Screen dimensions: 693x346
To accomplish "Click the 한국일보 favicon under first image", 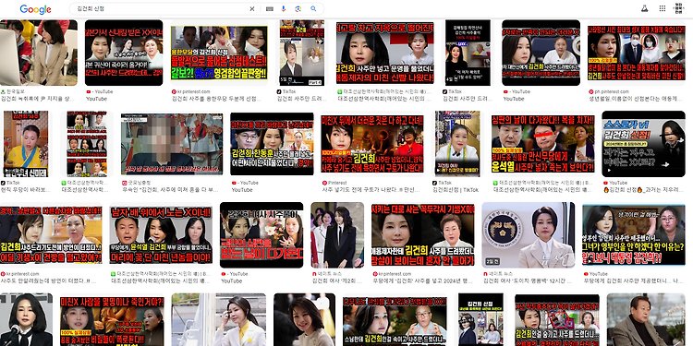I will tap(3, 91).
